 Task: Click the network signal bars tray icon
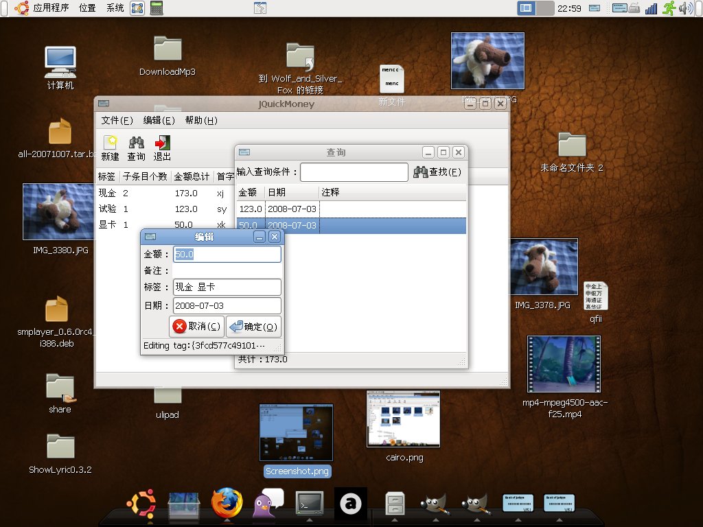651,8
